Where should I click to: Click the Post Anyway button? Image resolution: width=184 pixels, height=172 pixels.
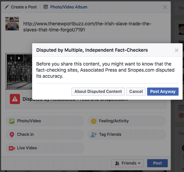(x=163, y=92)
